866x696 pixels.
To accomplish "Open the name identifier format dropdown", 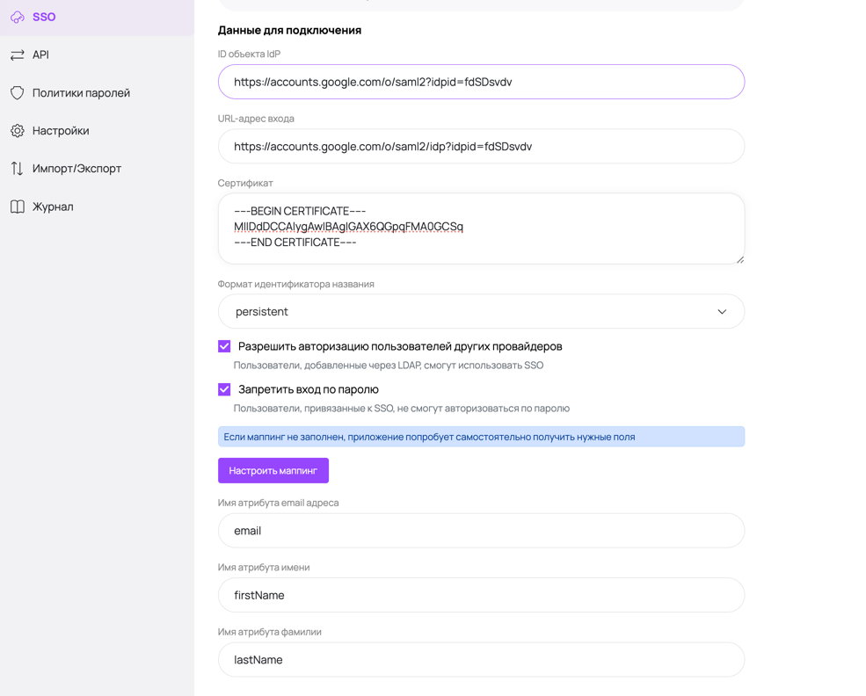I will pyautogui.click(x=480, y=311).
